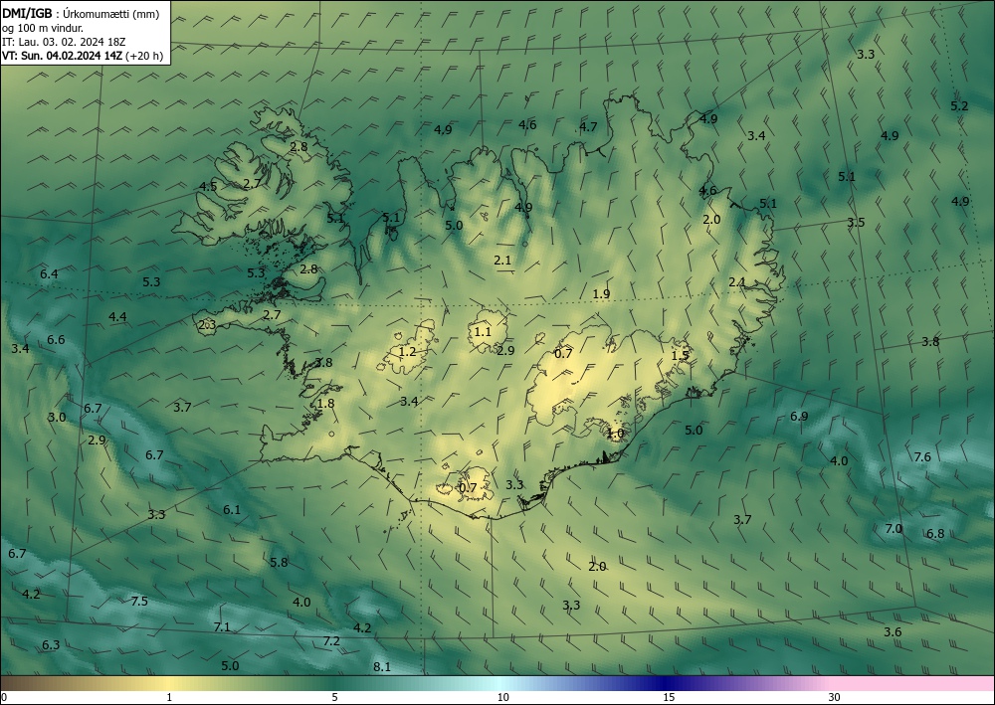
Task: Click the "10" label on the colour scale
Action: pyautogui.click(x=502, y=697)
